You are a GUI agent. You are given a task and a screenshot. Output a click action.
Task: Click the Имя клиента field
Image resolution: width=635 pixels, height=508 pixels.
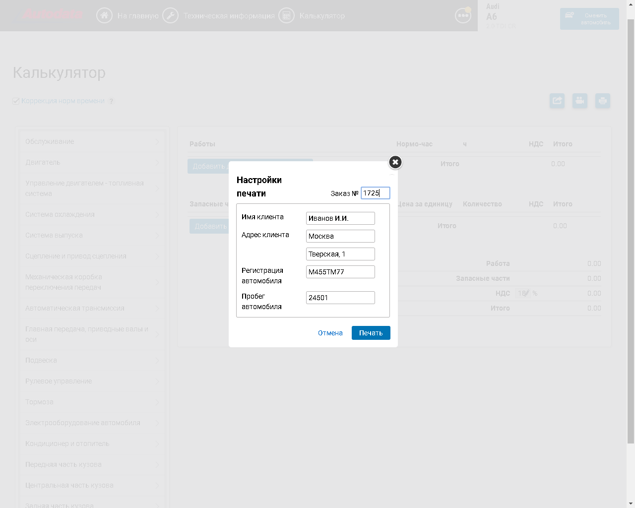click(x=340, y=218)
